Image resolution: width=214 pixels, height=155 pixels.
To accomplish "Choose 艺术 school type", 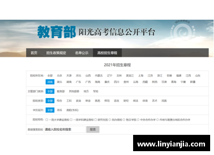I will (x=155, y=101).
